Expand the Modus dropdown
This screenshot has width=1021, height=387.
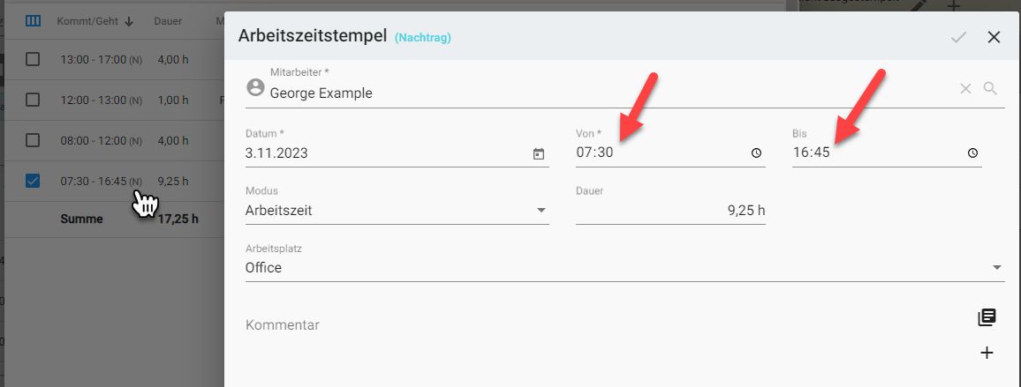click(541, 211)
